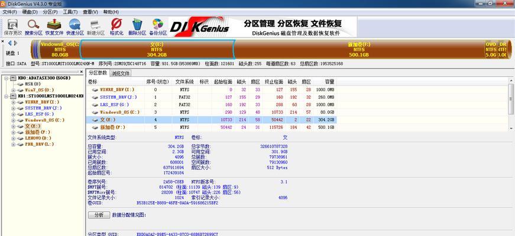Click the 新建分区 new partition icon
The height and width of the screenshot is (236, 515).
[x=96, y=27]
